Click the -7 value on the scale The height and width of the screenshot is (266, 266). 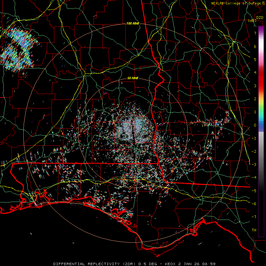(254, 217)
